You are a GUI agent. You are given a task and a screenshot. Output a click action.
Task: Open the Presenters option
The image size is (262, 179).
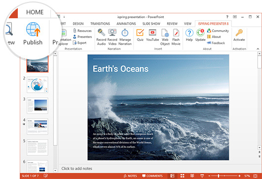pos(83,36)
